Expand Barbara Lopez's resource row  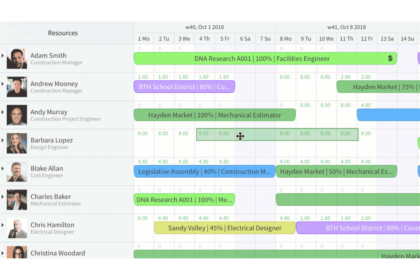(3, 140)
